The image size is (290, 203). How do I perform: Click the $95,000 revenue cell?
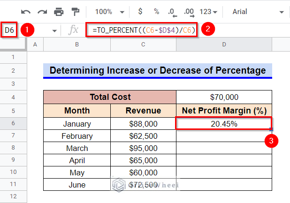(143, 148)
